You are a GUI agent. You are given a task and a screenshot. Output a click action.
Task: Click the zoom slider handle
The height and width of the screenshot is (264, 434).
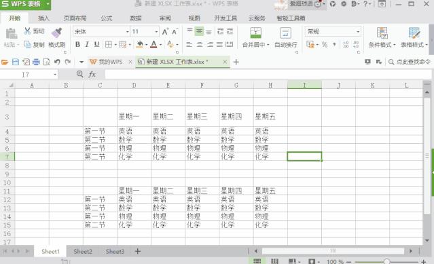(x=386, y=261)
